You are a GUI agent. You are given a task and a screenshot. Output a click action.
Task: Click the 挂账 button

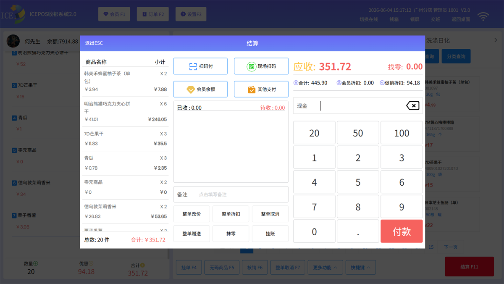coord(270,234)
